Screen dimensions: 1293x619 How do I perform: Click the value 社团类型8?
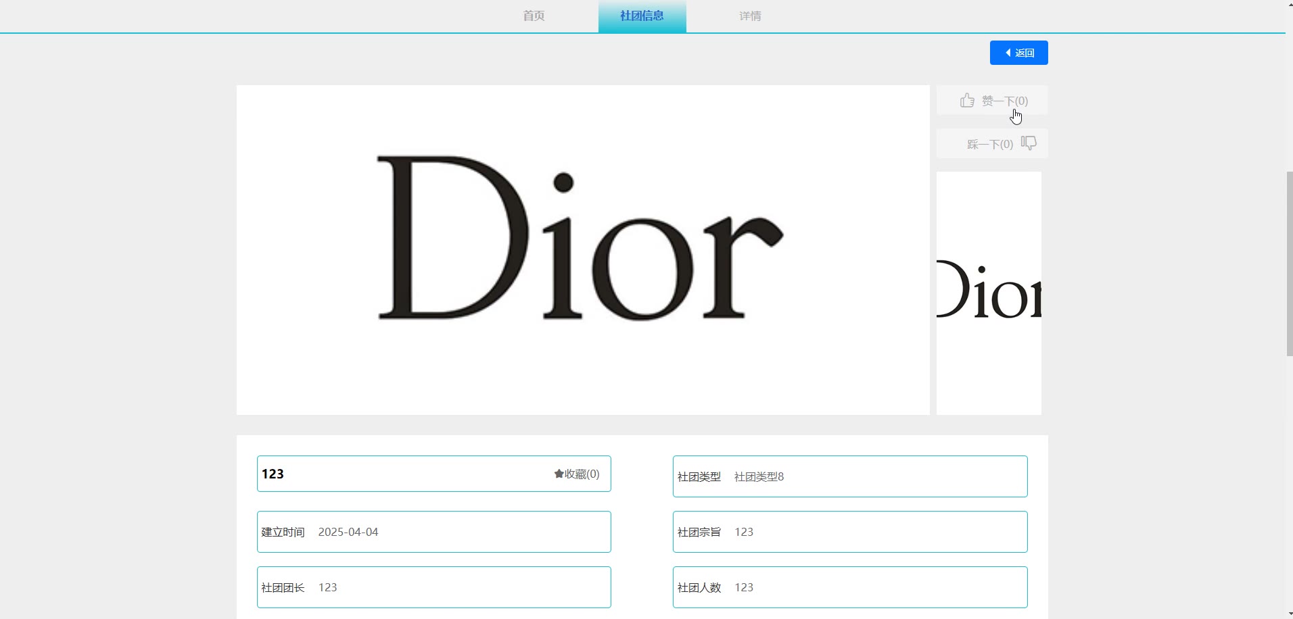(x=759, y=476)
